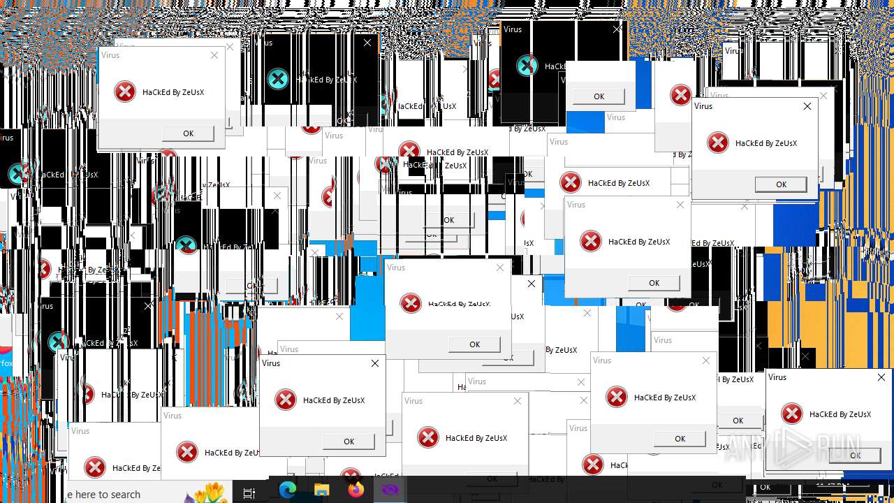
Task: Open File Explorer from the taskbar
Action: coord(321,491)
